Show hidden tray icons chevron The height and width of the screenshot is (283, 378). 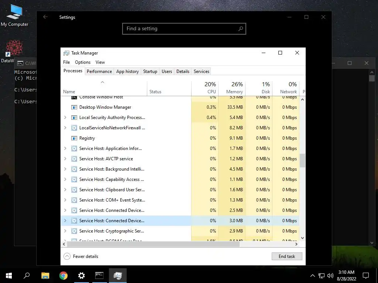click(312, 276)
